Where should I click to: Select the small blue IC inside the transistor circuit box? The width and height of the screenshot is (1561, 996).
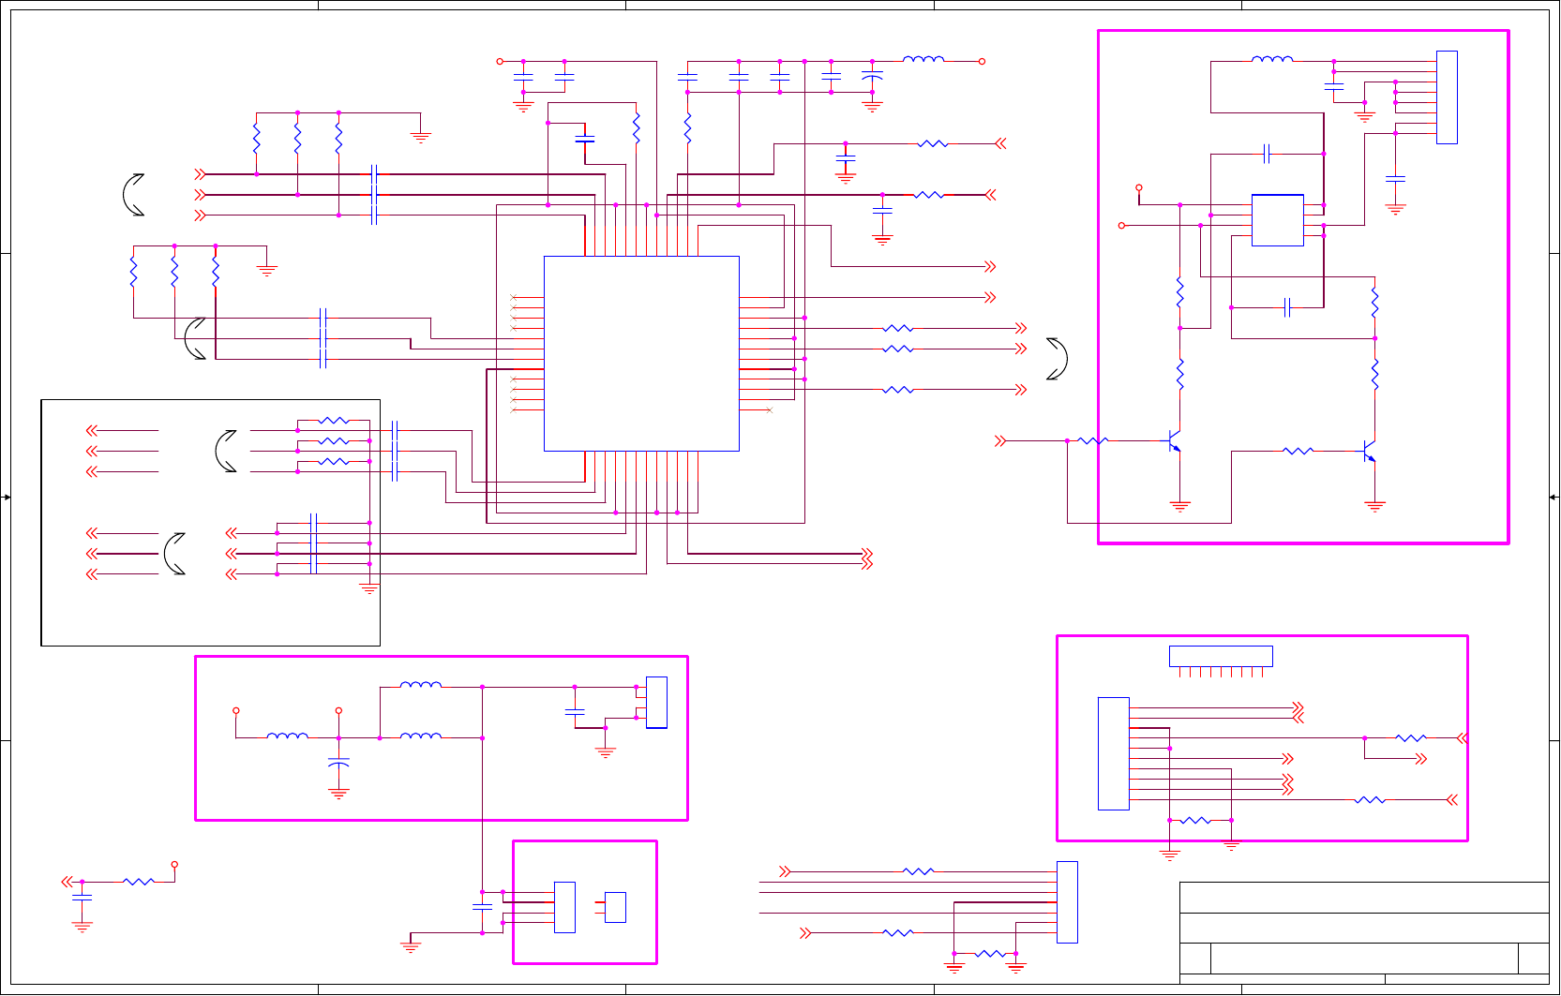[x=1278, y=220]
